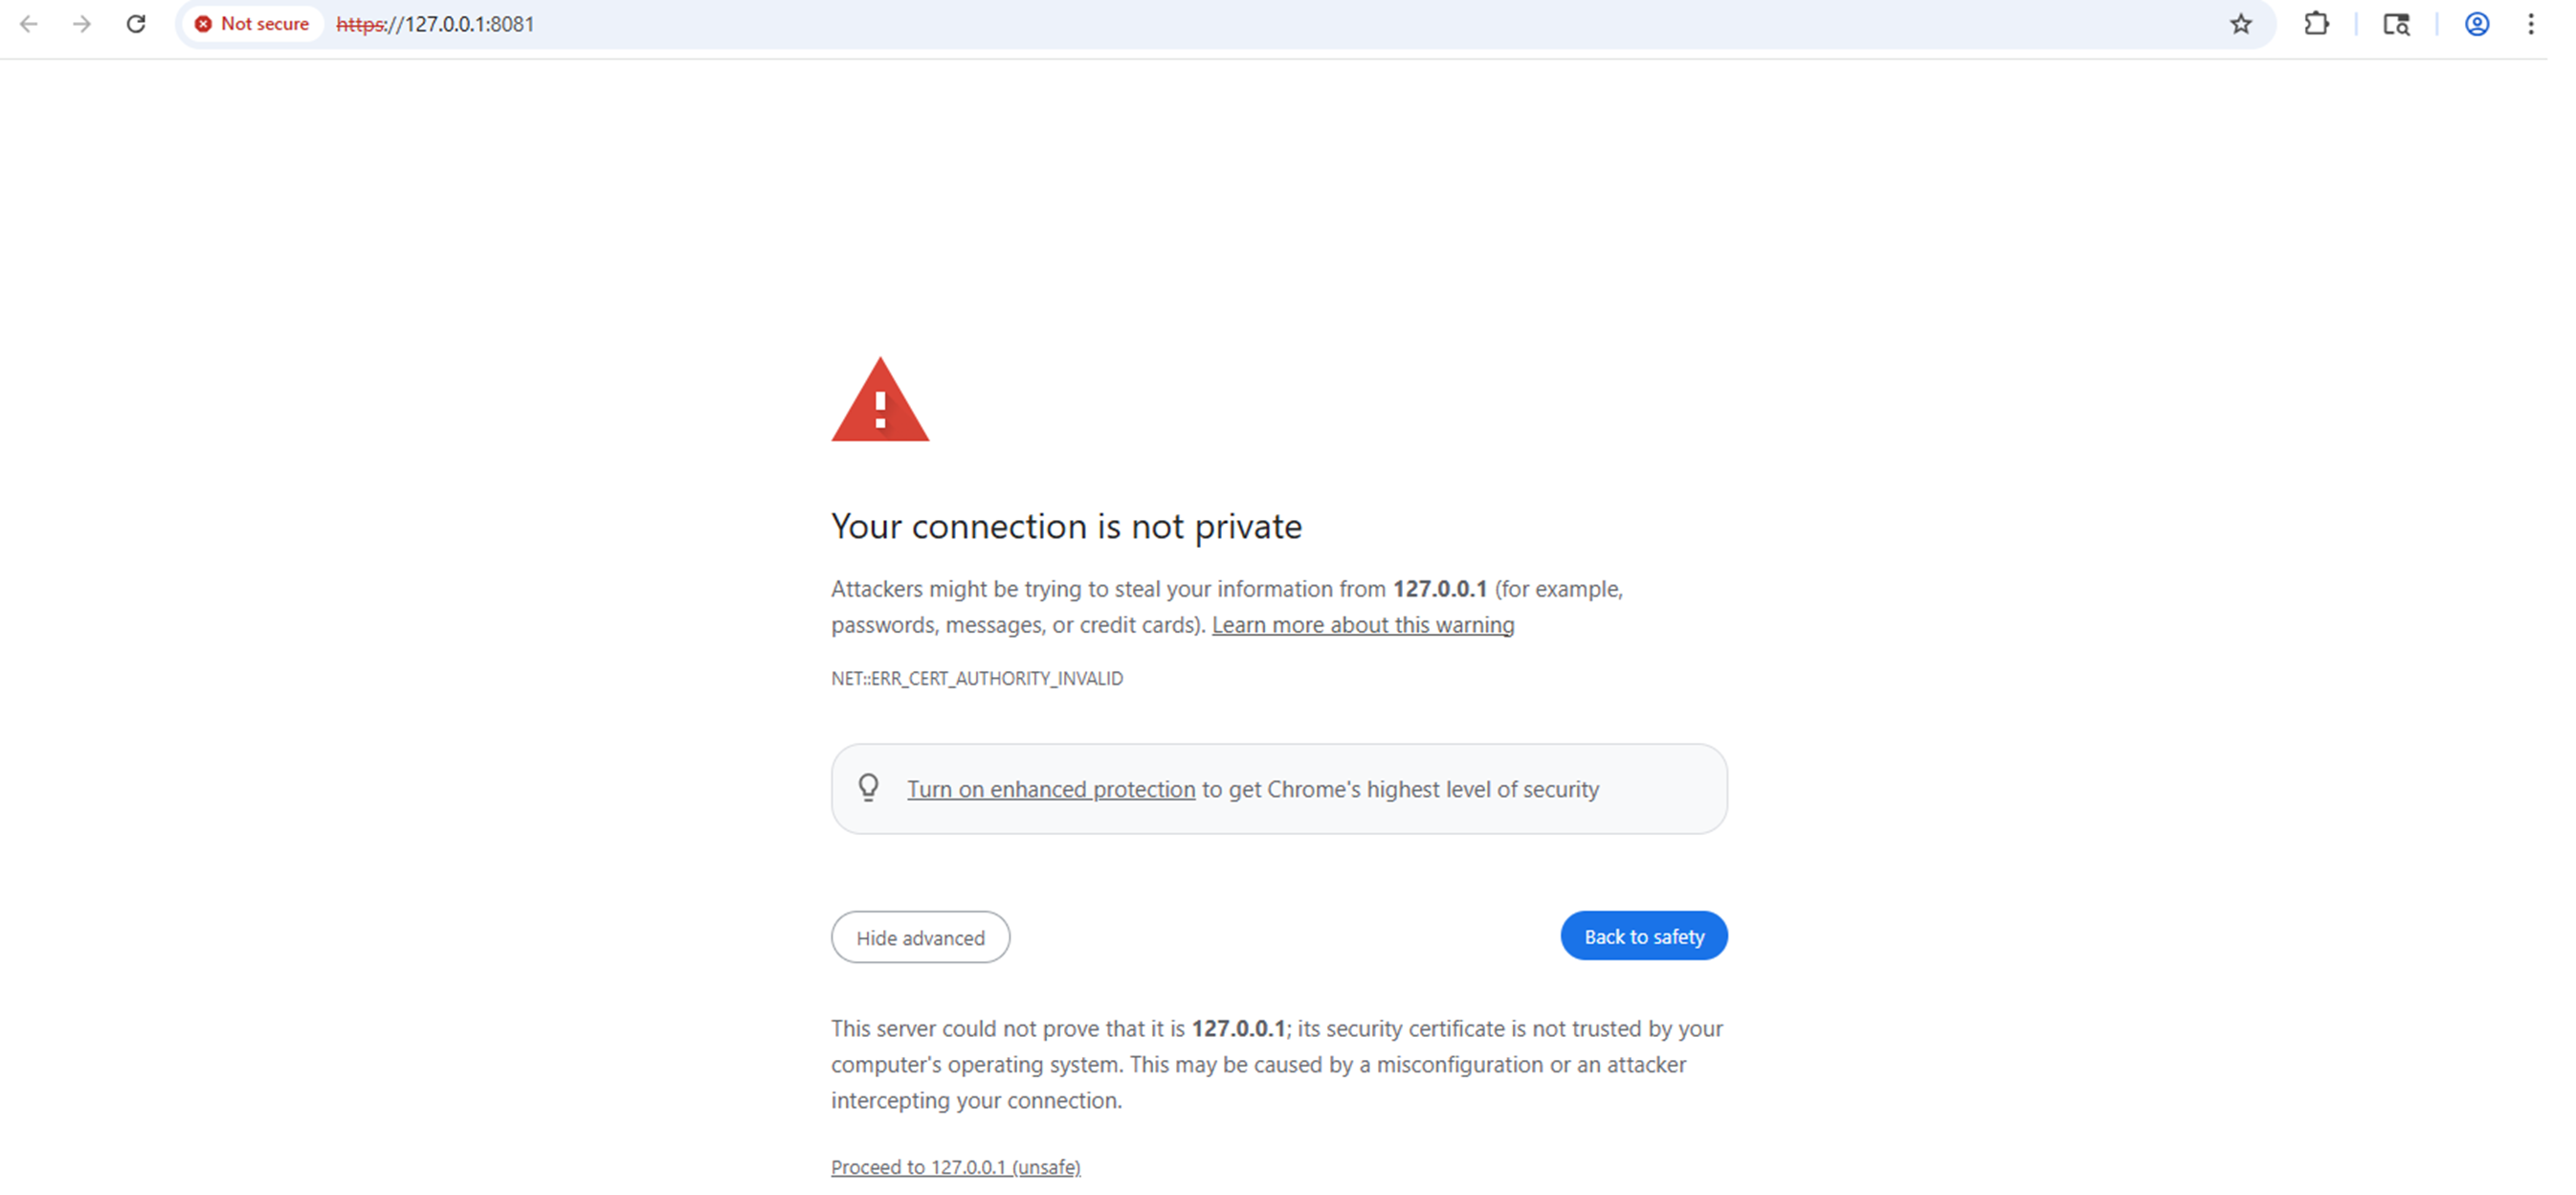This screenshot has width=2576, height=1195.
Task: Open site information via the Not secure label
Action: [264, 24]
